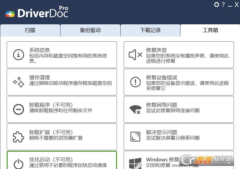This screenshot has width=240, height=169.
Task: Click the power icon for 优化启动
Action: [x=19, y=164]
